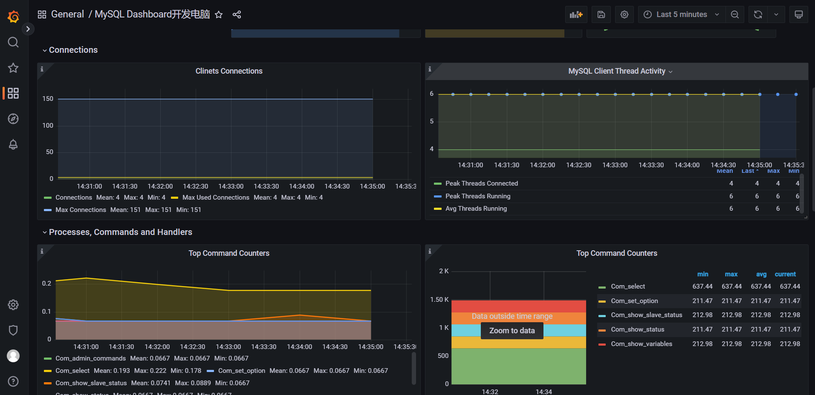Show info for the Clinets Connections panel

pos(42,69)
